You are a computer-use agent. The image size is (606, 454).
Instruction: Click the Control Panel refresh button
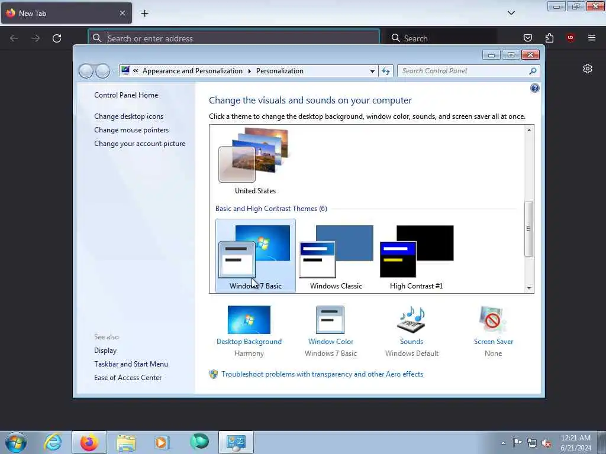386,71
